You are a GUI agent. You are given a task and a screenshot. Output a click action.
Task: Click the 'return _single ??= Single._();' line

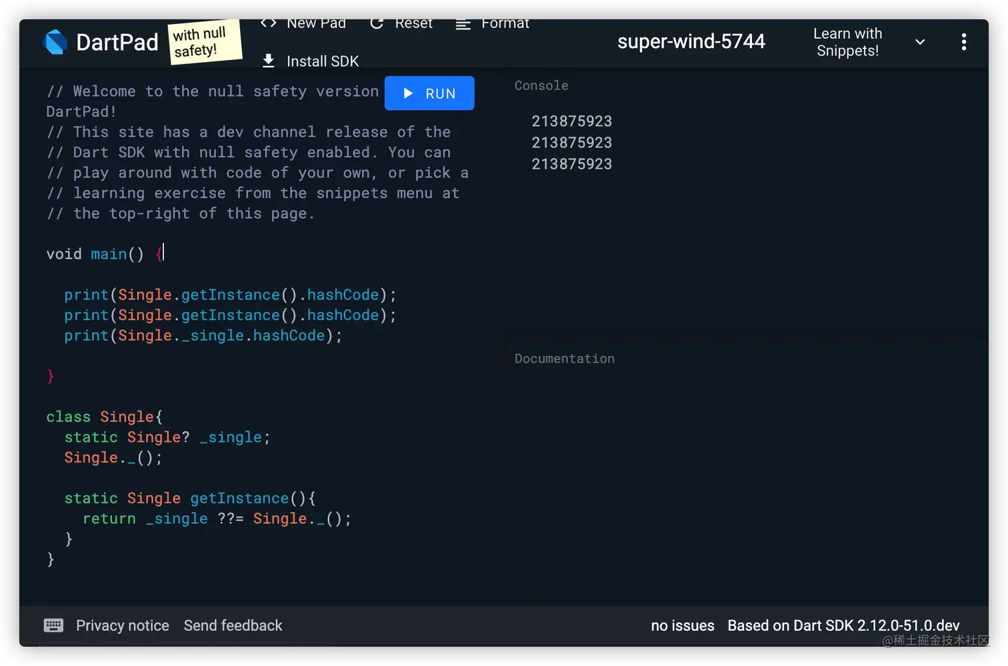click(217, 519)
